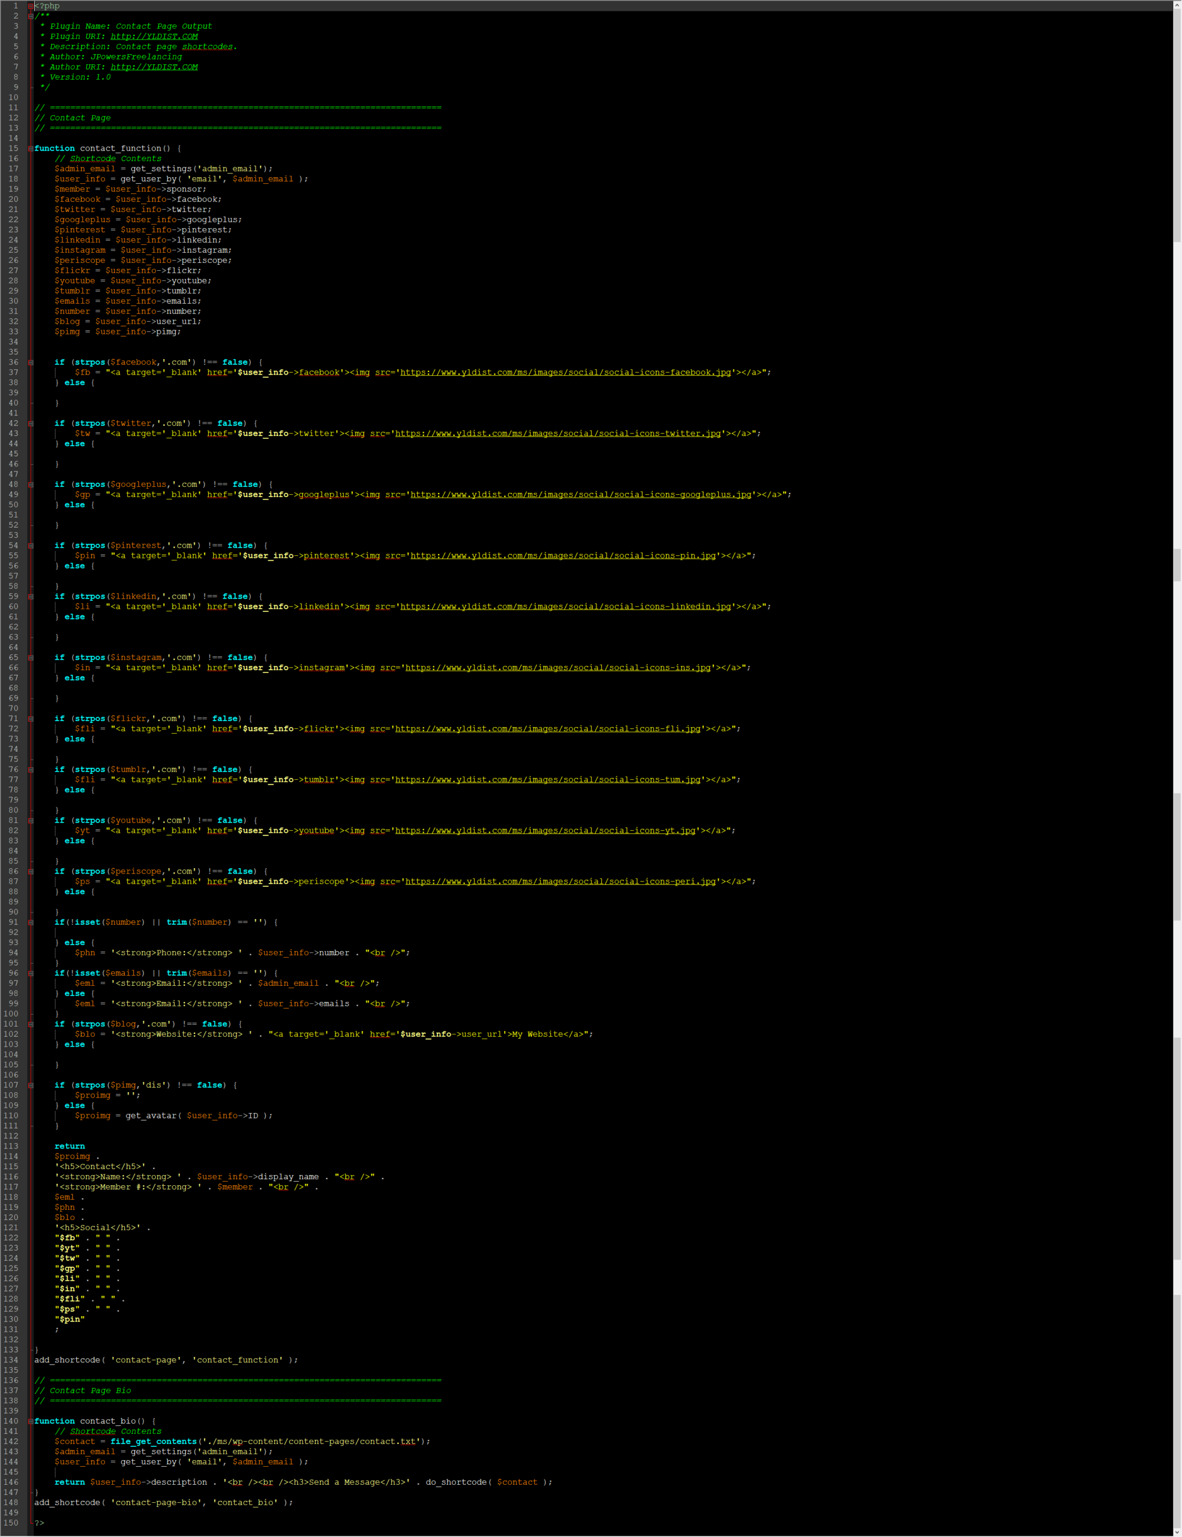Collapse the fold marker on line 1 <?php

click(31, 7)
